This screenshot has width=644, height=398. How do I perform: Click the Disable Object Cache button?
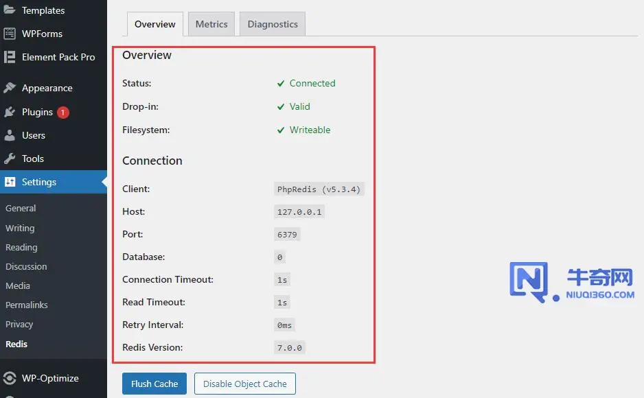point(245,384)
